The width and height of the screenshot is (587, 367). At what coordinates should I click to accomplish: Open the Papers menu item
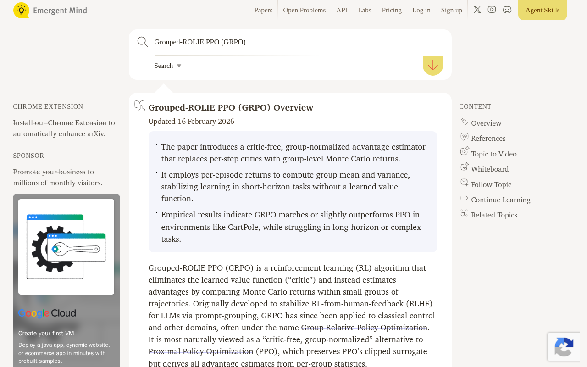click(x=263, y=10)
